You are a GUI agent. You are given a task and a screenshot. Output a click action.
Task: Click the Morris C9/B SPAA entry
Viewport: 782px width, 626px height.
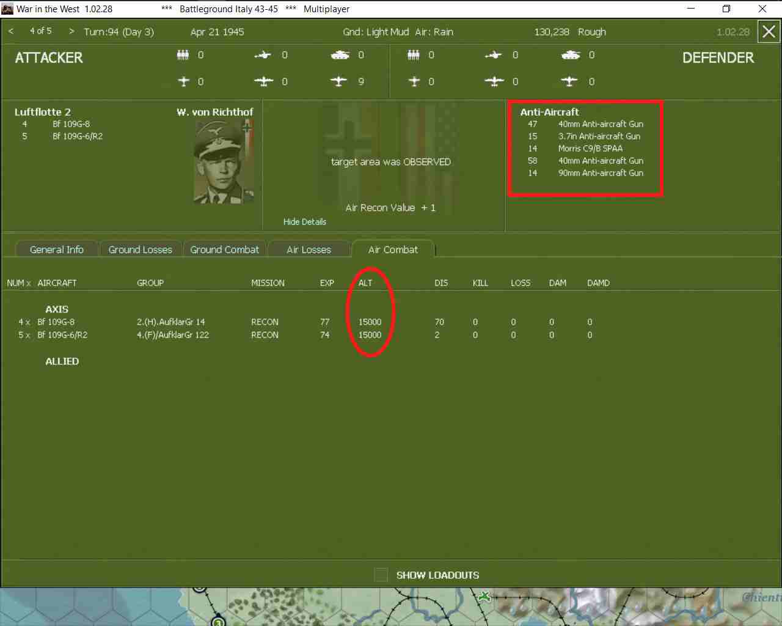click(x=590, y=149)
